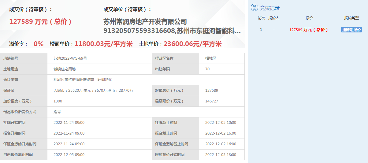Click 报名截止时间 value 2022-12-02 16:00
The width and height of the screenshot is (368, 163).
[221, 133]
